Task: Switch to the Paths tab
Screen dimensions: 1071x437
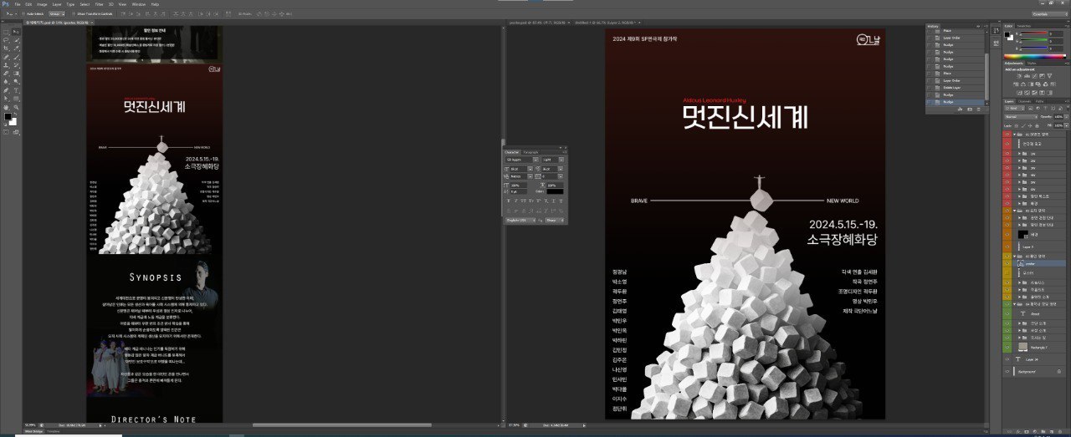Action: [1039, 101]
